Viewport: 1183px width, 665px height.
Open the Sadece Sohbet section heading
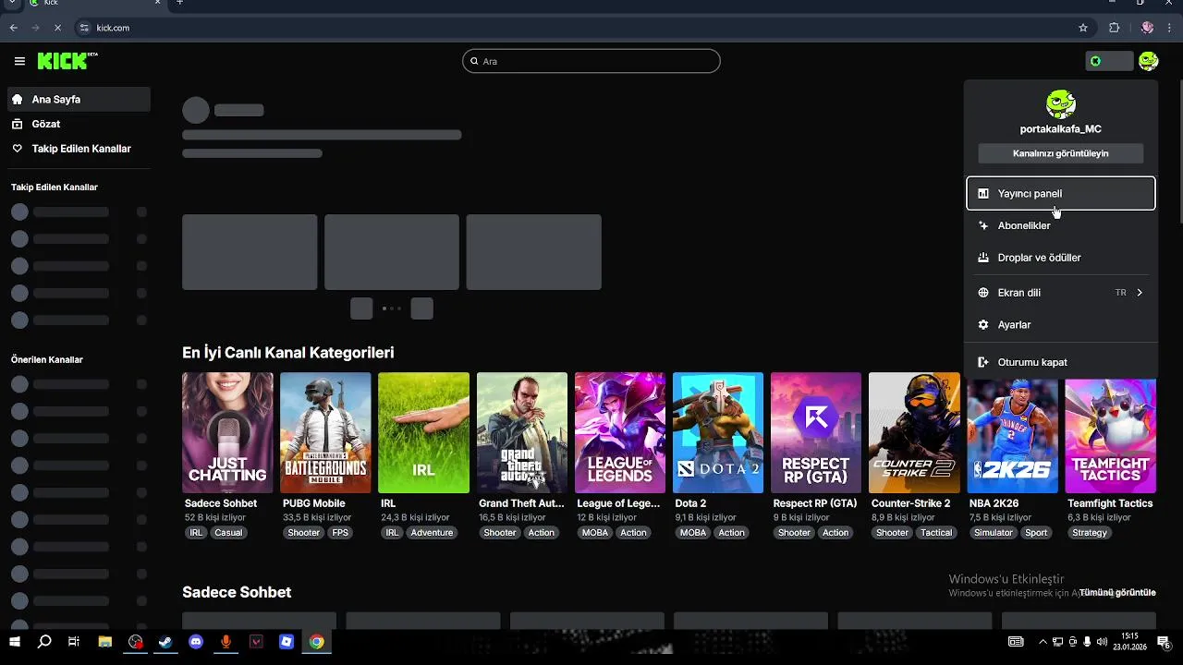[x=237, y=592]
